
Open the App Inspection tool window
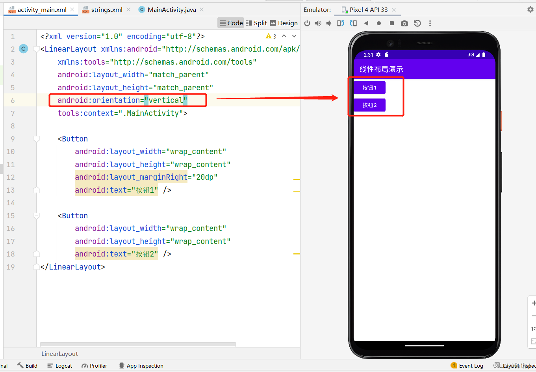coord(141,366)
